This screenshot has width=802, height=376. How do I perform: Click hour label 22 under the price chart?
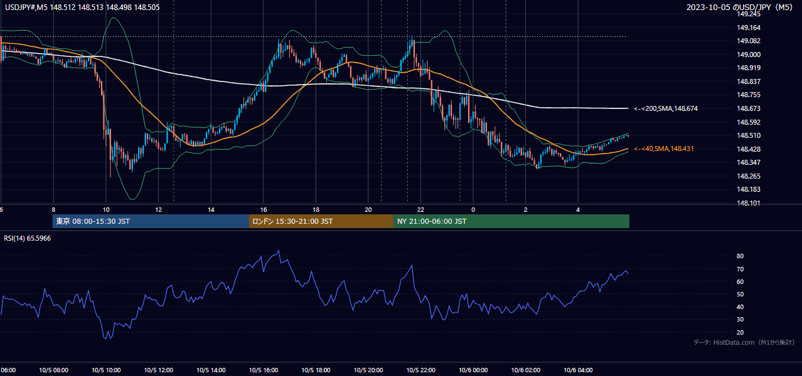[x=420, y=209]
